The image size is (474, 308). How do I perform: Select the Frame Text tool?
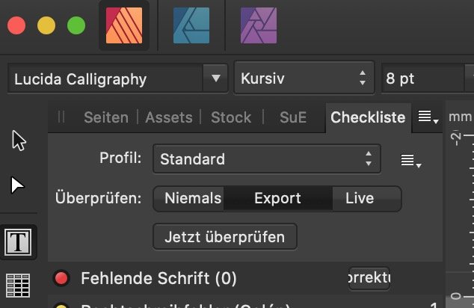pos(18,242)
